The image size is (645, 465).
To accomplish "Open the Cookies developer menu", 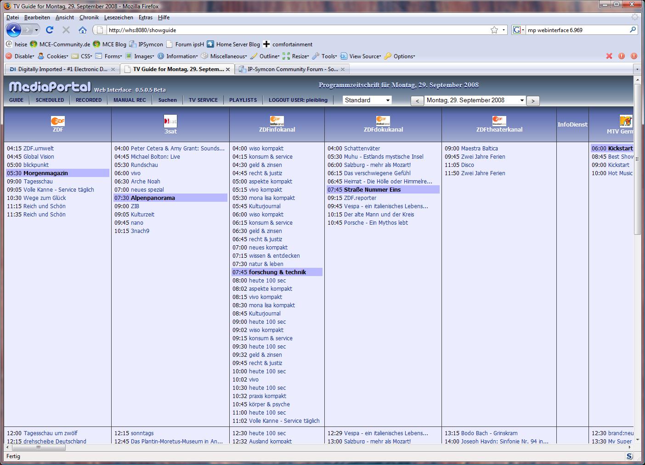I will click(x=53, y=56).
